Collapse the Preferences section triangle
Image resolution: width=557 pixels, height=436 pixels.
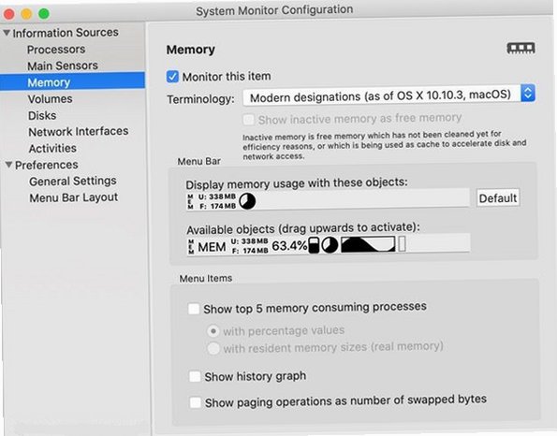[x=8, y=165]
